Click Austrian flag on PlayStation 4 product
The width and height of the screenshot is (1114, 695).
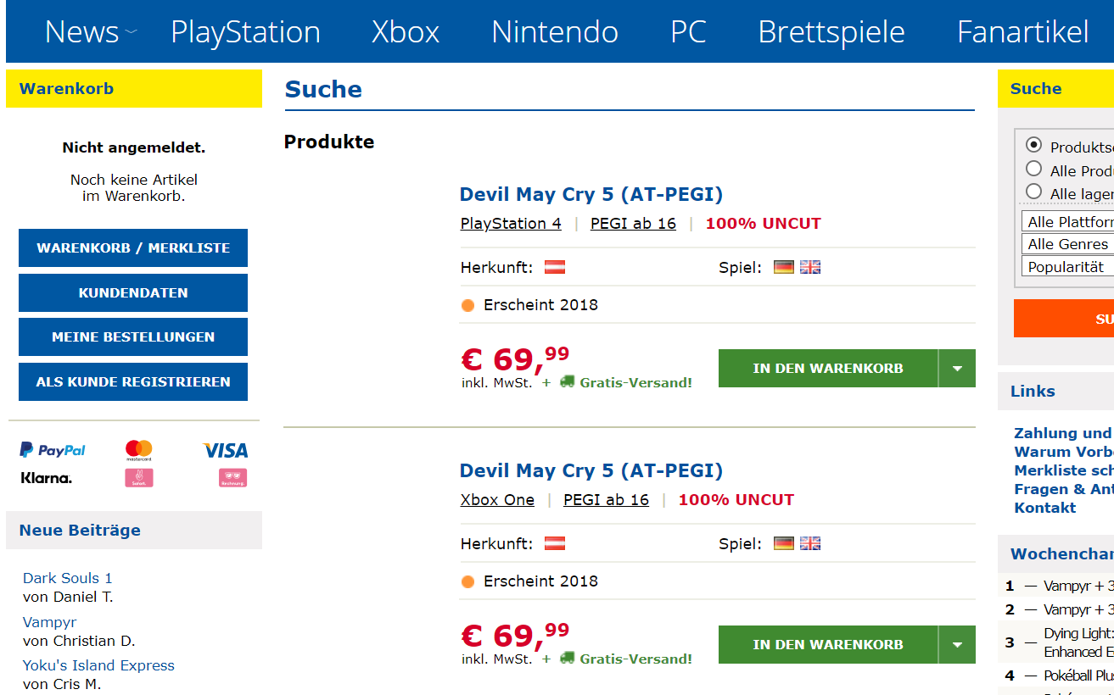click(555, 267)
